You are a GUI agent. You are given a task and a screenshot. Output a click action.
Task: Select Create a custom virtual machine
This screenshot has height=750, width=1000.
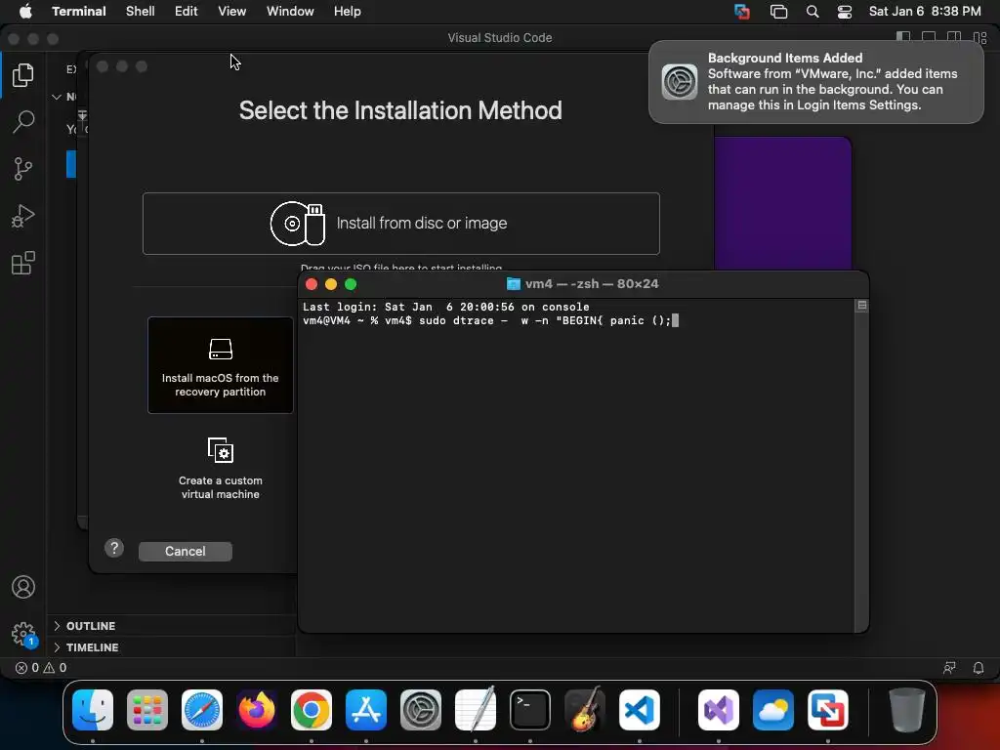click(x=221, y=468)
